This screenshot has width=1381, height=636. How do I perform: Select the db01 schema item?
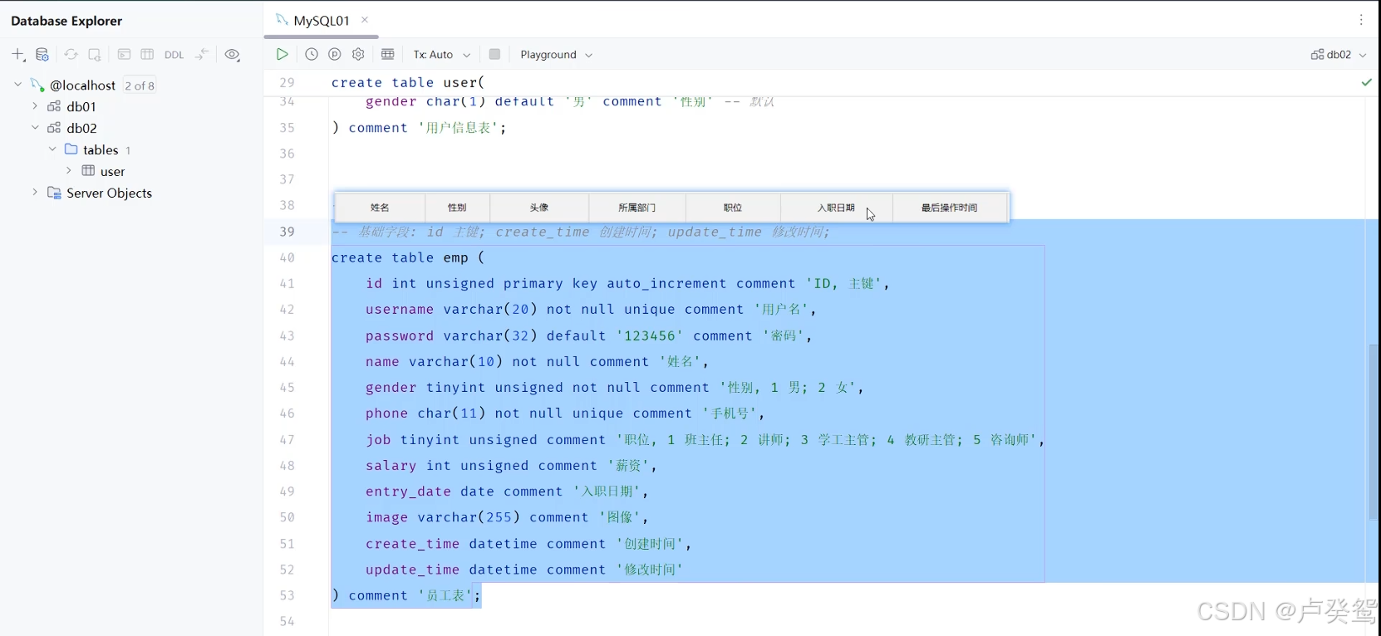tap(81, 107)
